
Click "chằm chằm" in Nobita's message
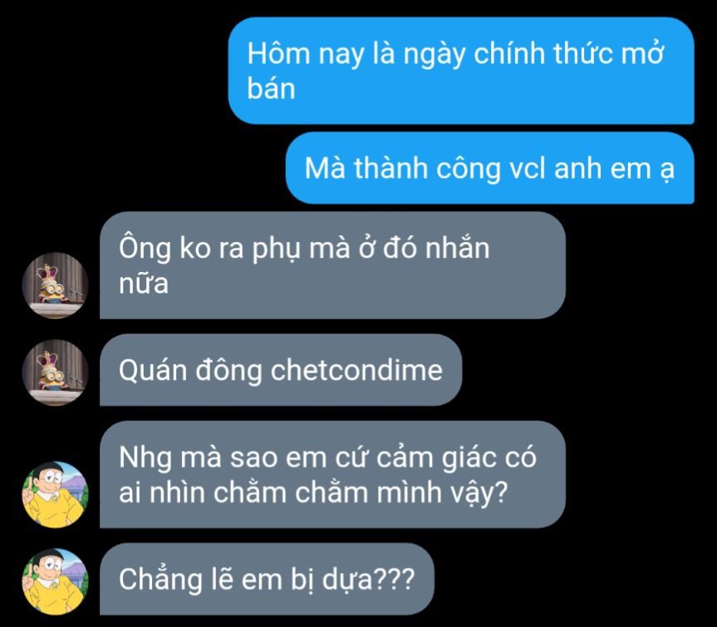(x=290, y=492)
